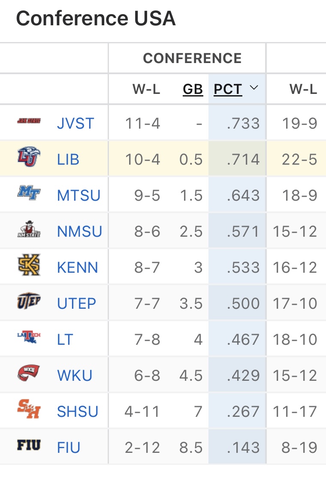The image size is (326, 479).
Task: Click the Jacksonville State team logo
Action: [29, 121]
